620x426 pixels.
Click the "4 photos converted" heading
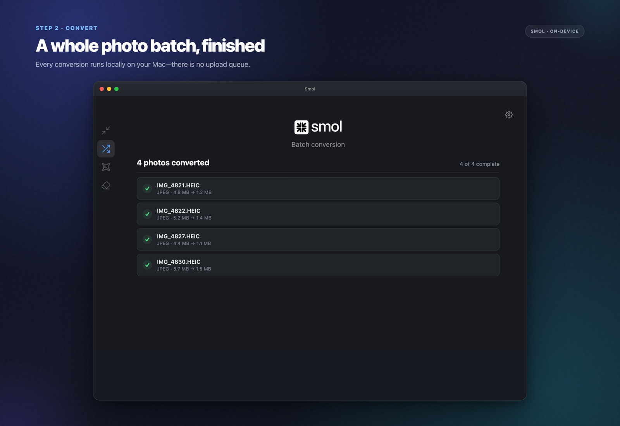[173, 163]
